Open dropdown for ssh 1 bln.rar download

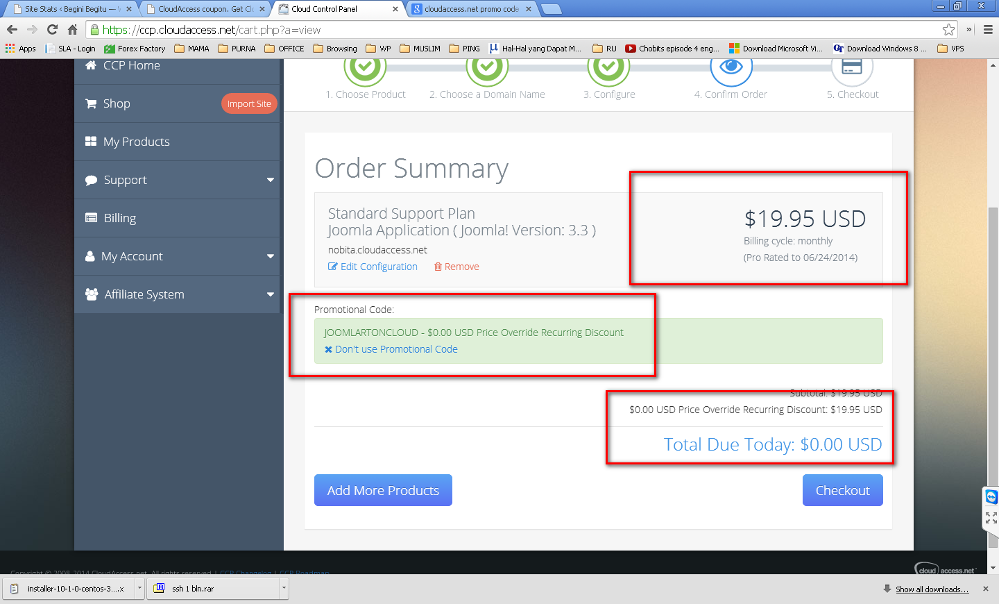284,588
